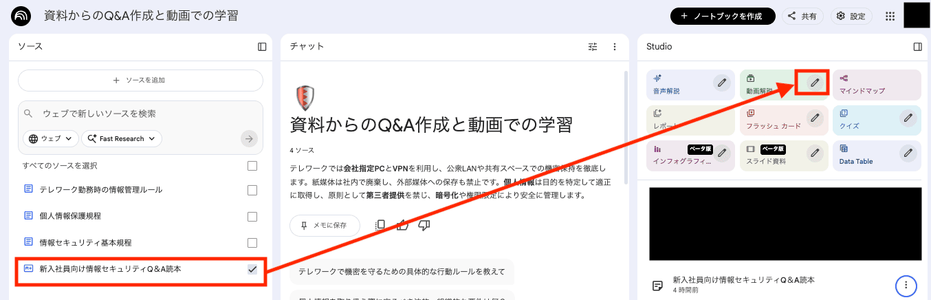This screenshot has width=931, height=300.
Task: Click the document icon of 情報セキュリティ基本規程
Action: click(29, 242)
